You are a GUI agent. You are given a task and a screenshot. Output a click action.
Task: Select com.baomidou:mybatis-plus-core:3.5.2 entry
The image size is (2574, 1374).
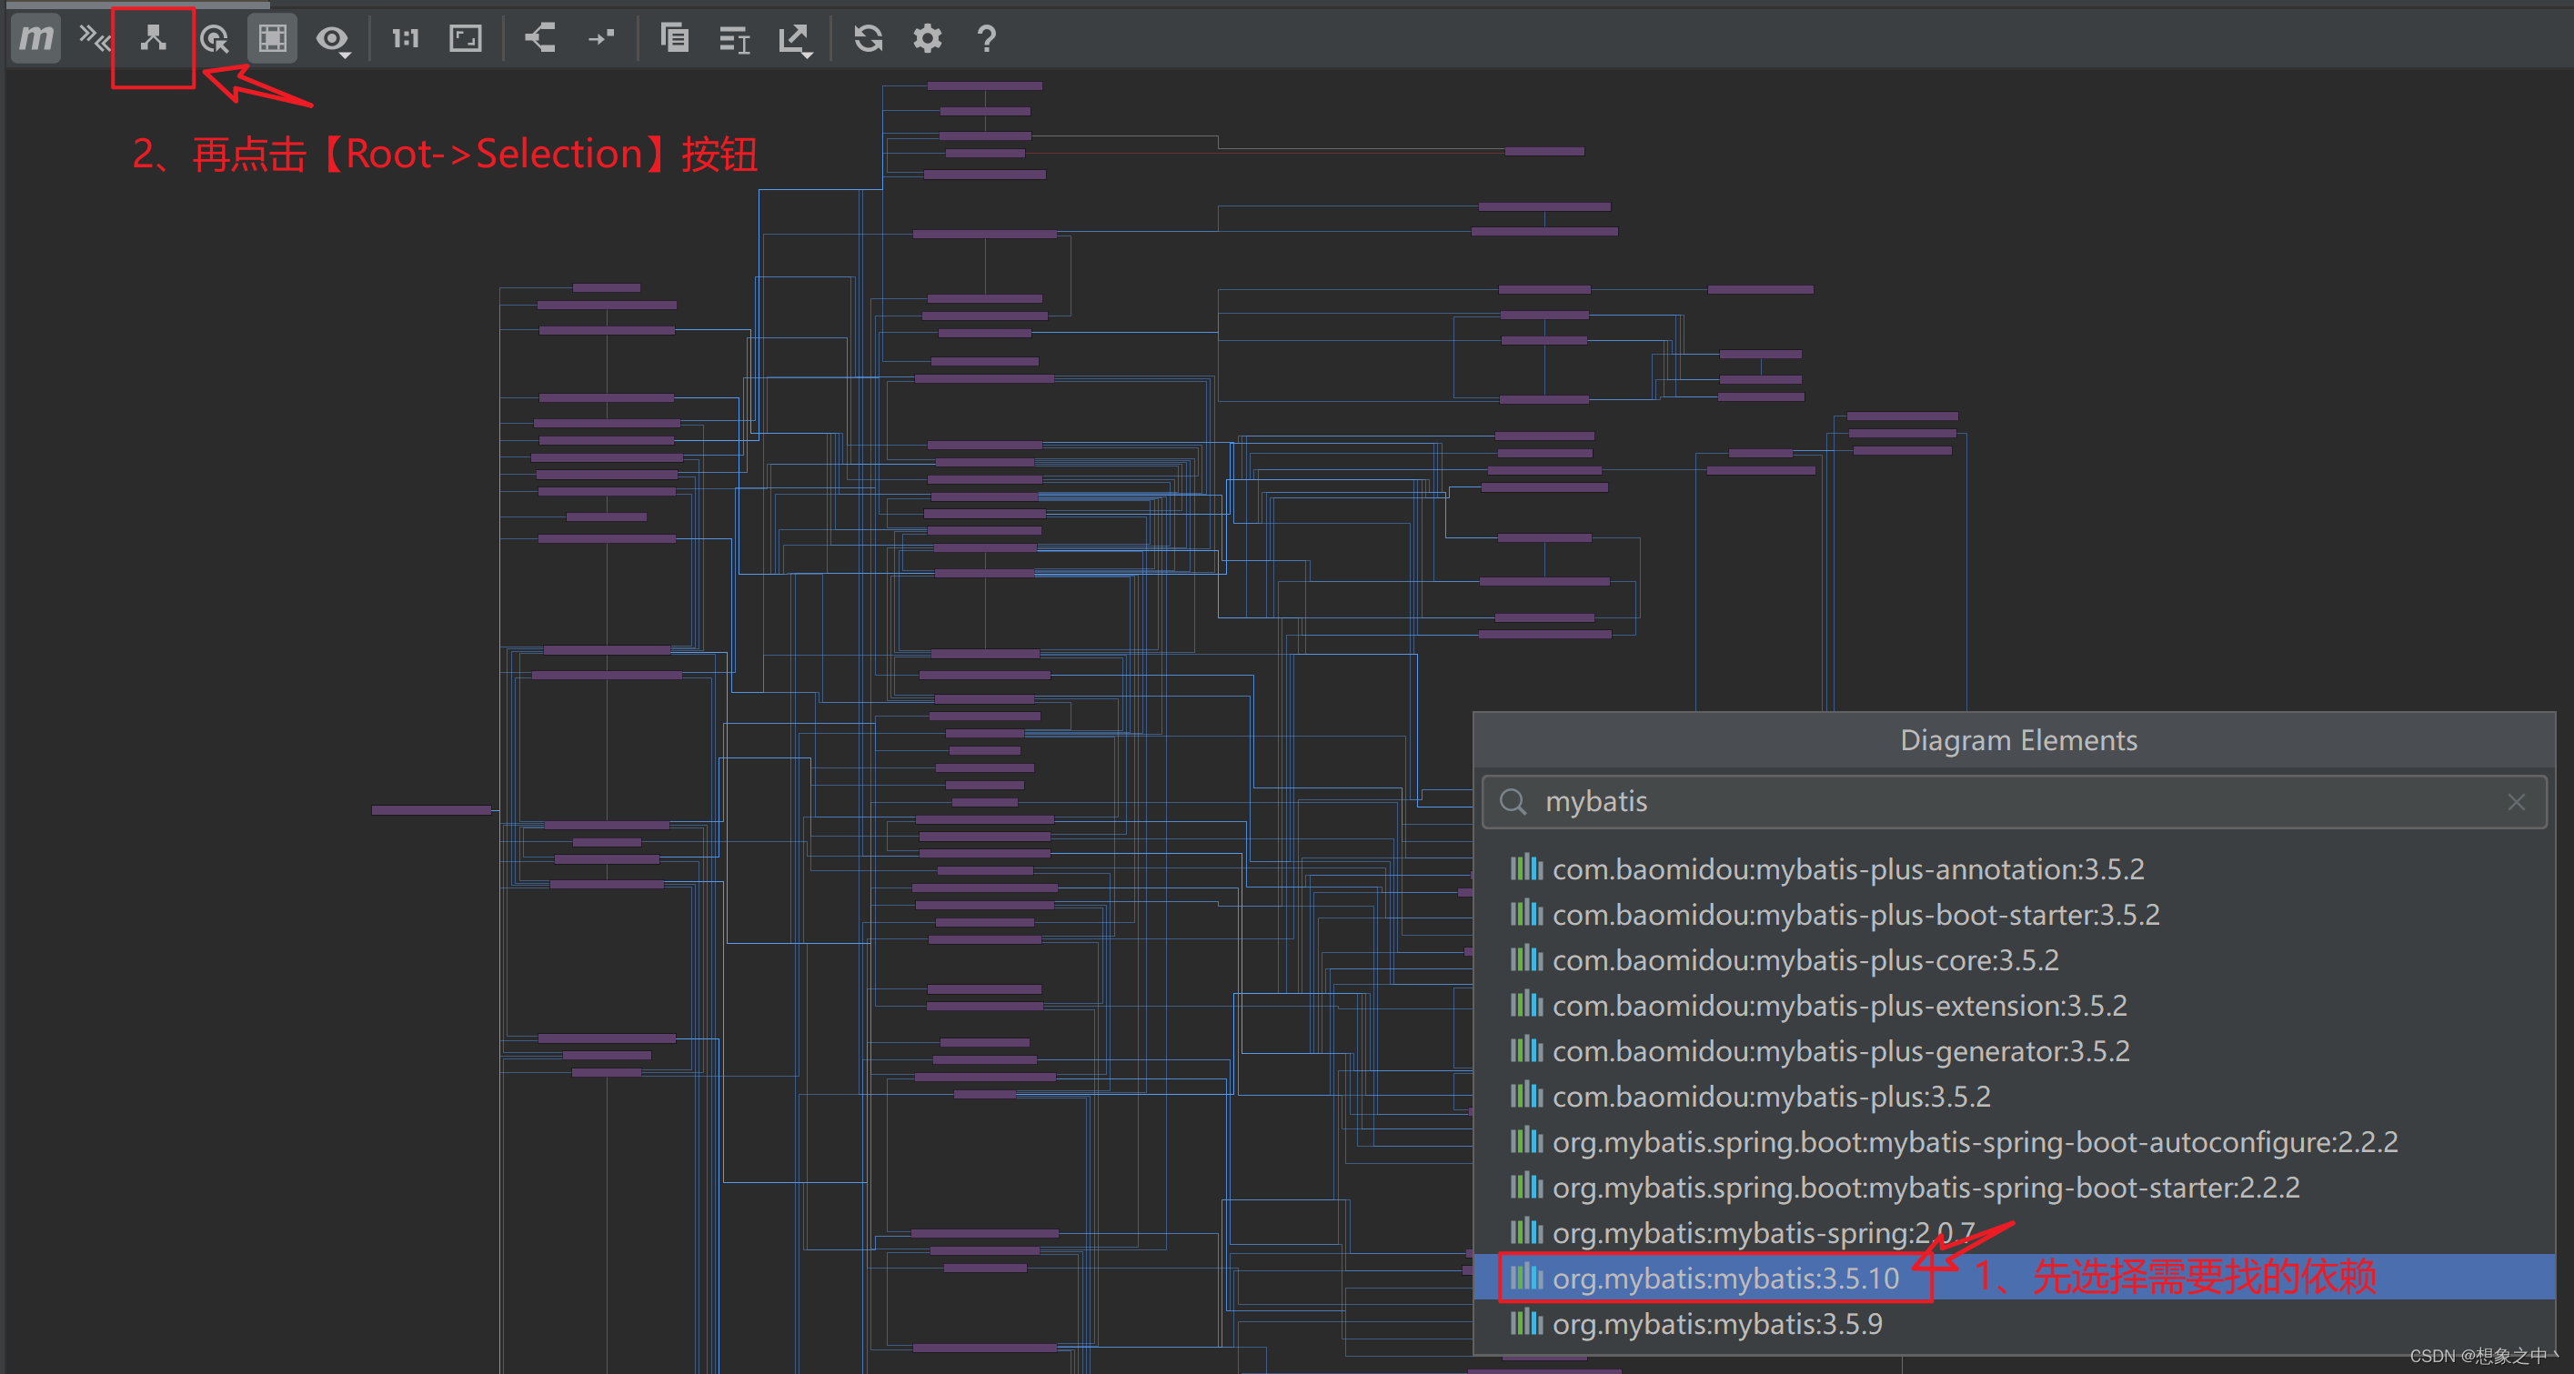pos(1805,959)
